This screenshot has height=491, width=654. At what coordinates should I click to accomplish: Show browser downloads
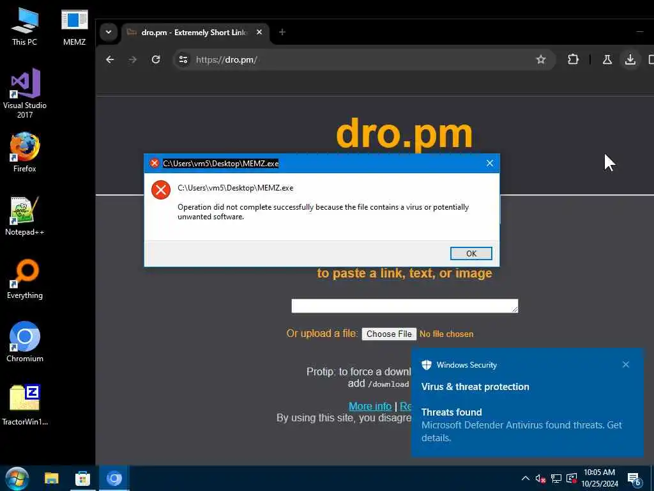click(x=630, y=59)
